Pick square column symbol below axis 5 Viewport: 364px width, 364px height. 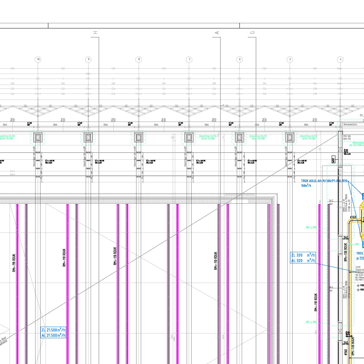(290, 137)
